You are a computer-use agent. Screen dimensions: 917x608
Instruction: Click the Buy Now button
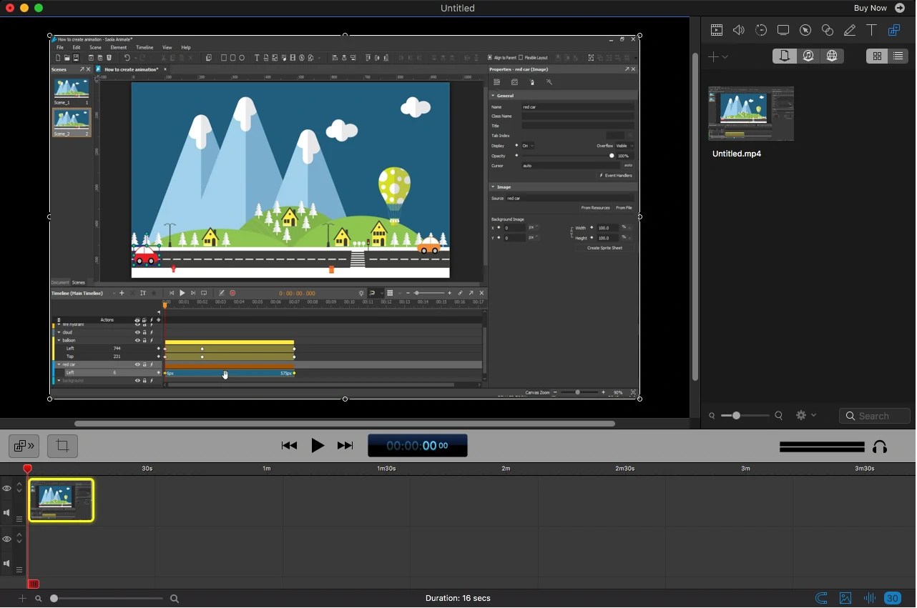pos(870,8)
